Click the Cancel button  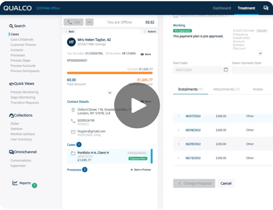point(226,183)
